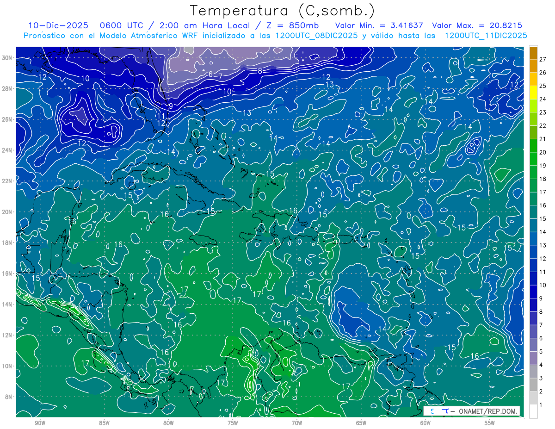Pick the lavender legend swatch between 4 and 5

533,358
